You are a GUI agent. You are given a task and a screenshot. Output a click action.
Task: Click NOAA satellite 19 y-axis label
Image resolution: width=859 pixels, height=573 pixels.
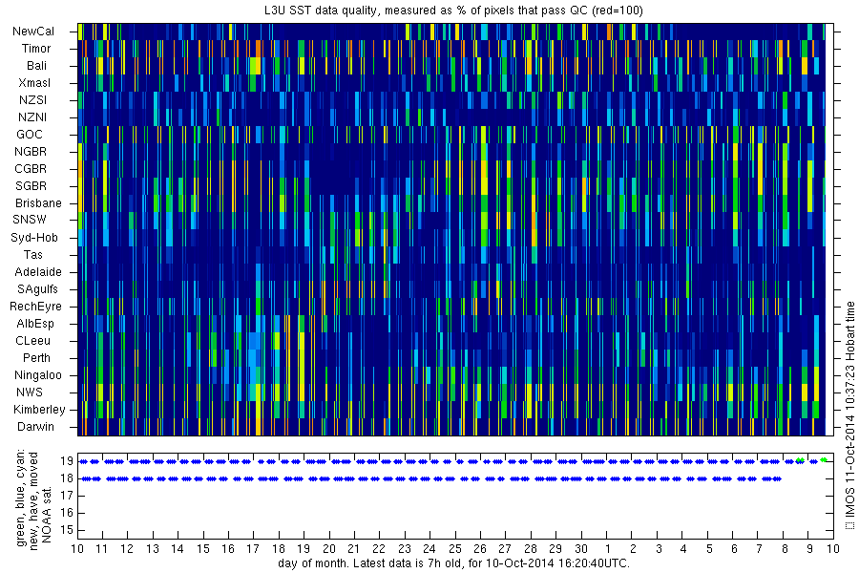[67, 461]
